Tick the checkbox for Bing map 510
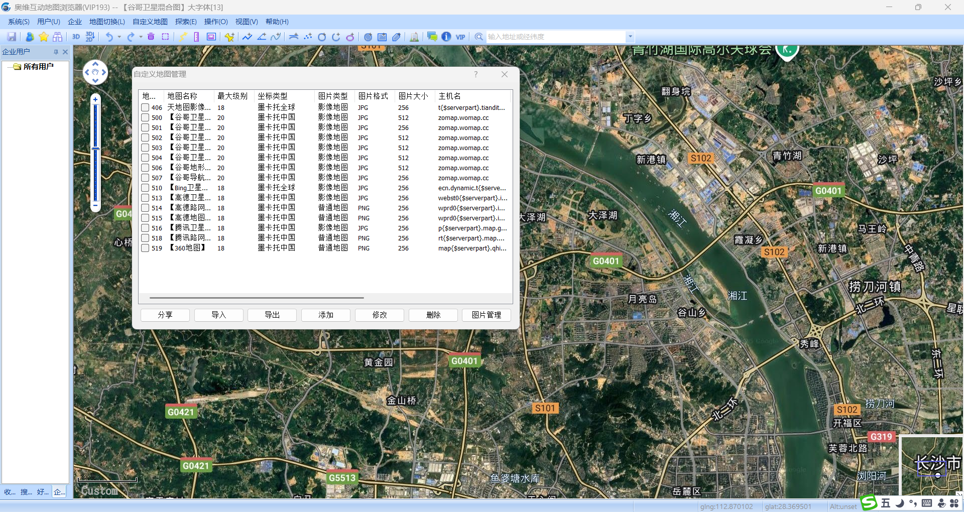Image resolution: width=964 pixels, height=512 pixels. click(145, 188)
